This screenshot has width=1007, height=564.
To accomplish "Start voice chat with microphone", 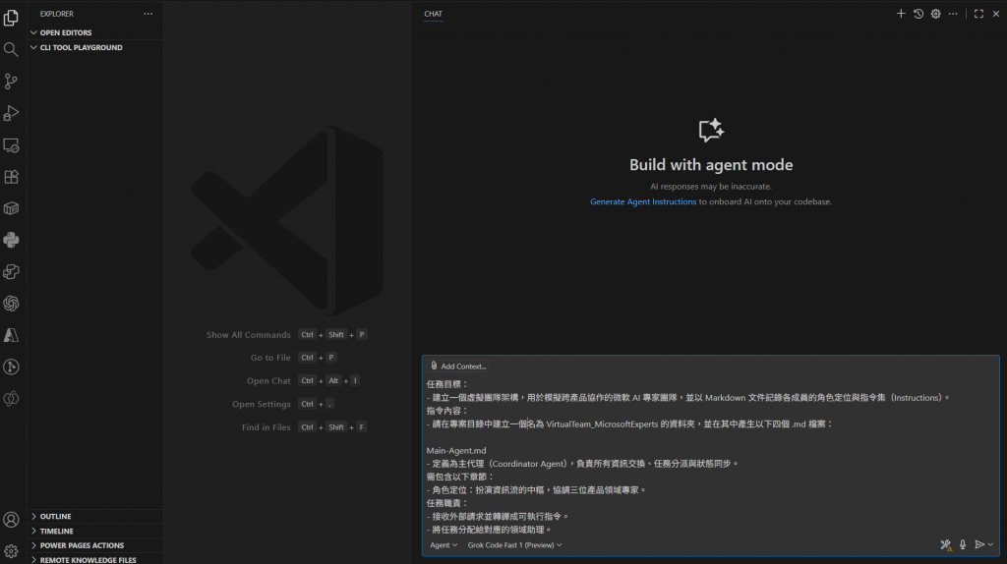I will pyautogui.click(x=963, y=544).
